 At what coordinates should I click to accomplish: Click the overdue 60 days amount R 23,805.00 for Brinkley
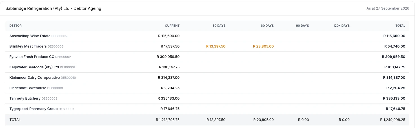point(263,46)
